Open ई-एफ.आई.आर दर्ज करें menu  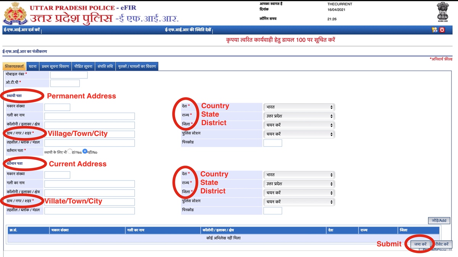pyautogui.click(x=21, y=30)
